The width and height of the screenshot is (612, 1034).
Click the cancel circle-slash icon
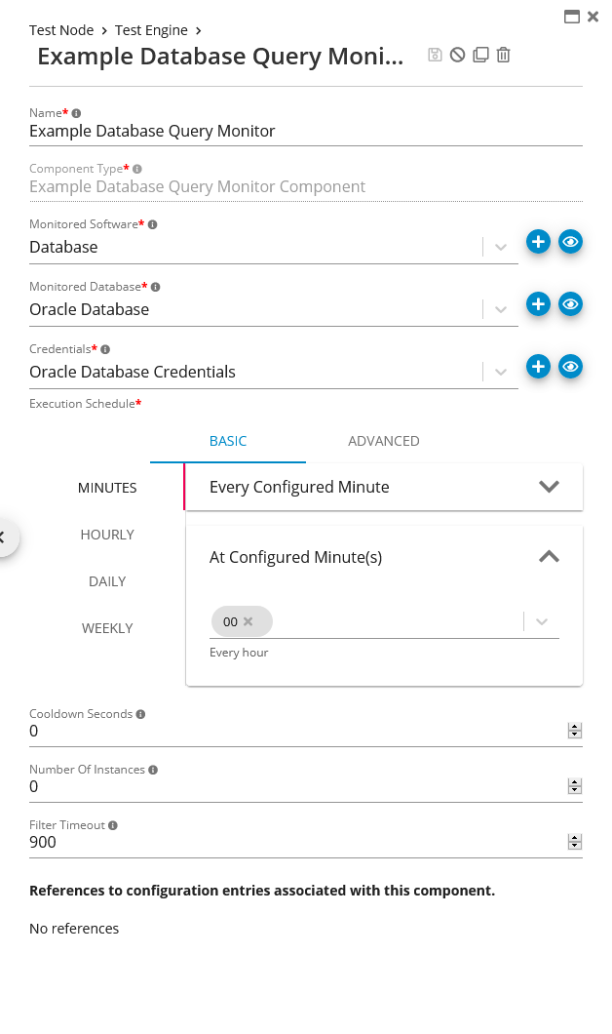[x=457, y=55]
